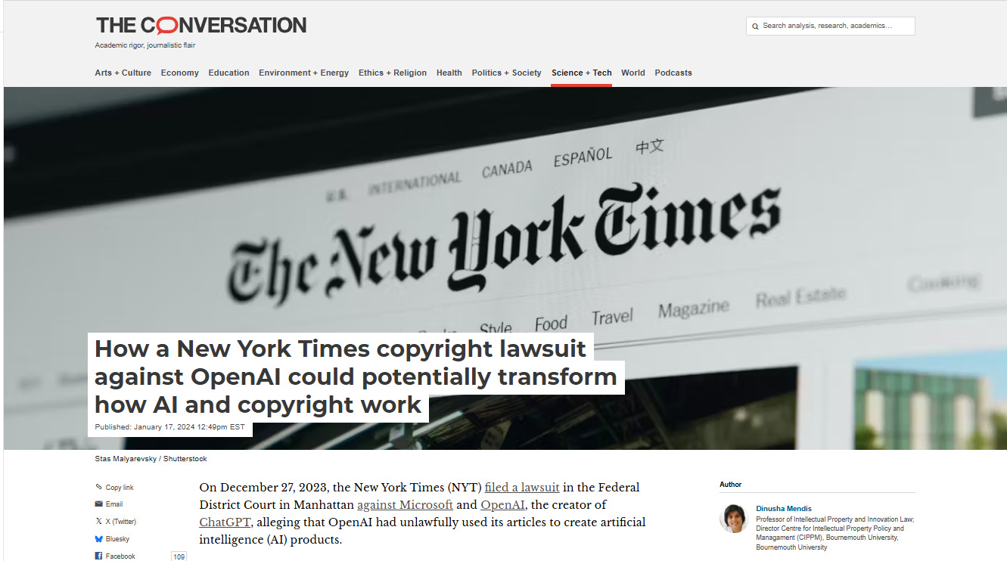This screenshot has width=1007, height=561.
Task: Open author Dinusha Mendis profile
Action: [784, 509]
